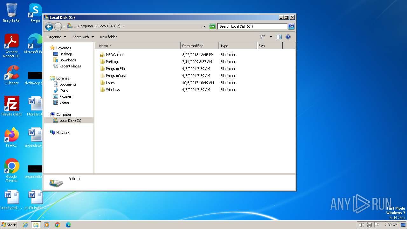Screen dimensions: 407x229
Task: Expand the arrow after Local Disk breadcrumb
Action: coord(123,26)
